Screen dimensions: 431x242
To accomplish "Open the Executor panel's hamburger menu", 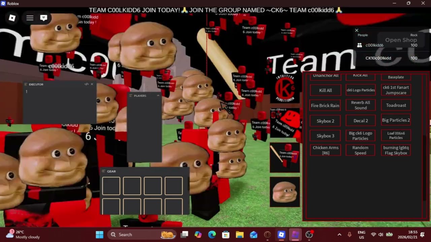I will click(26, 84).
